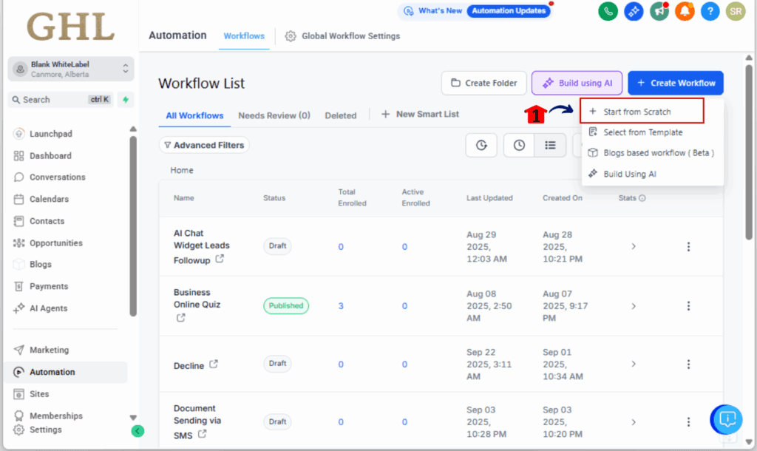This screenshot has height=451, width=757.
Task: Expand stats chevron for AI Chat Widget Leads Followup
Action: tap(634, 247)
